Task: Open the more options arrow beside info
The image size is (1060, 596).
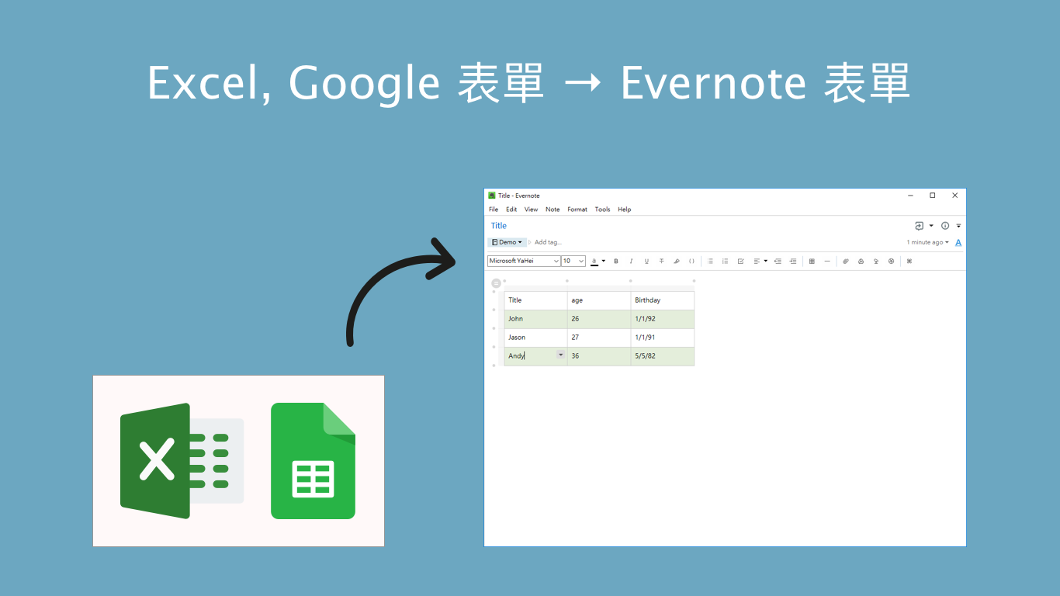Action: 958,226
